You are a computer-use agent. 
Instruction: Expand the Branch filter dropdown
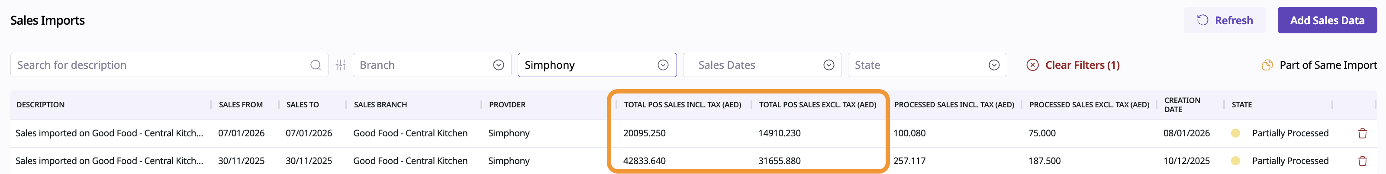coord(498,65)
